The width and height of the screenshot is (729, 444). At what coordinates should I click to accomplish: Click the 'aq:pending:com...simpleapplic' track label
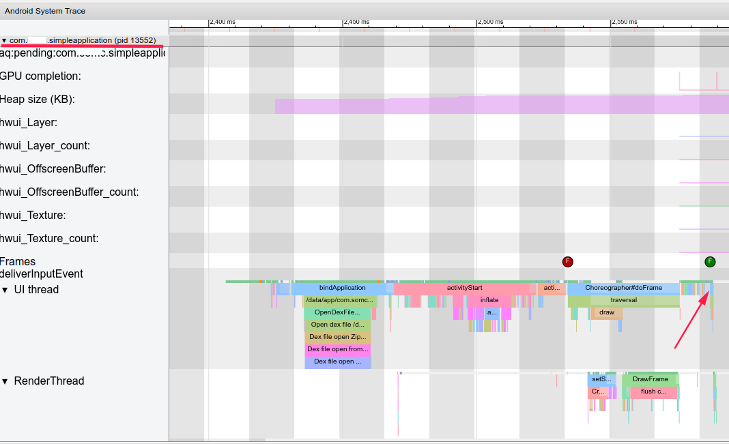83,53
